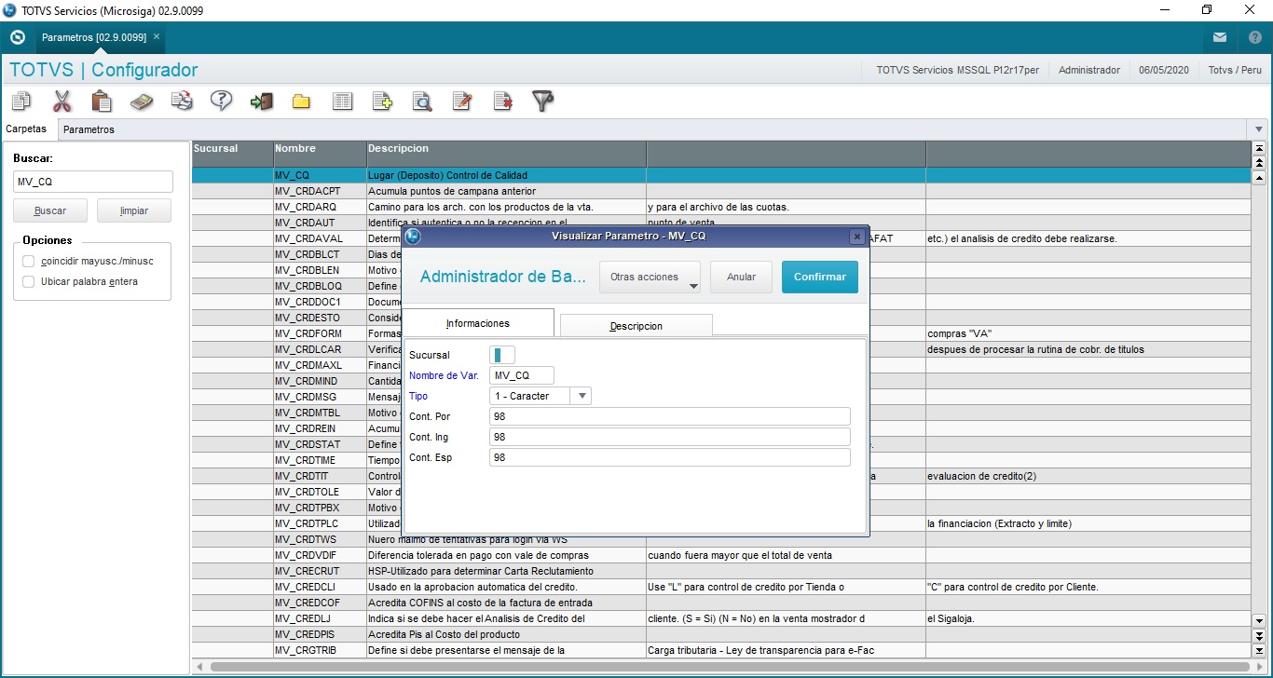Select the Cut scissors icon
Viewport: 1273px width, 678px height.
(62, 101)
